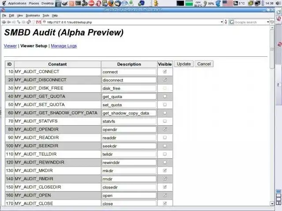Open the File menu
The image size is (282, 211).
pyautogui.click(x=4, y=16)
